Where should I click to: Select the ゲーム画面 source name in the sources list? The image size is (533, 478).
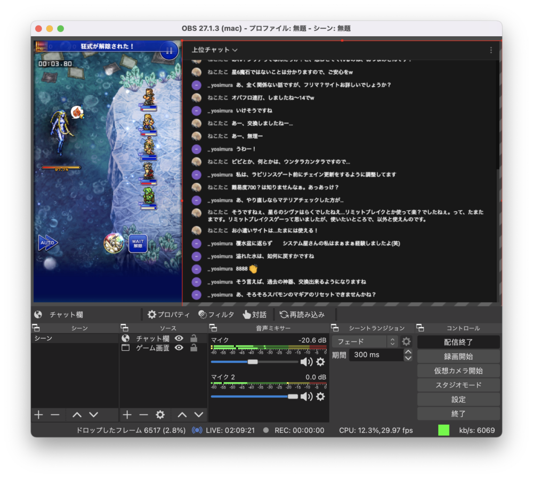[152, 348]
